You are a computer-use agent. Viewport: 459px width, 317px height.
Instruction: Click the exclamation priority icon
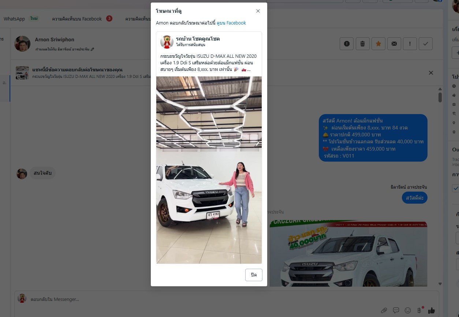click(410, 44)
